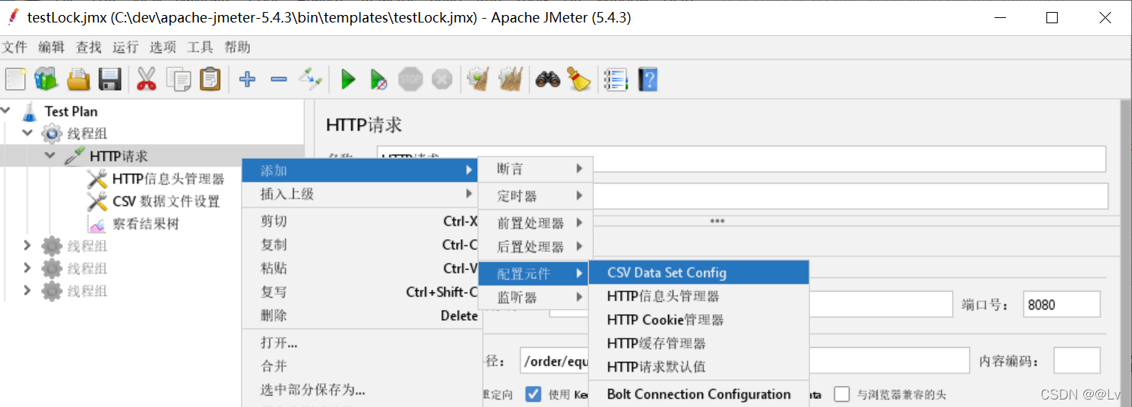This screenshot has height=407, width=1132.
Task: Choose HTTP请求默认值 from the submenu
Action: 699,367
